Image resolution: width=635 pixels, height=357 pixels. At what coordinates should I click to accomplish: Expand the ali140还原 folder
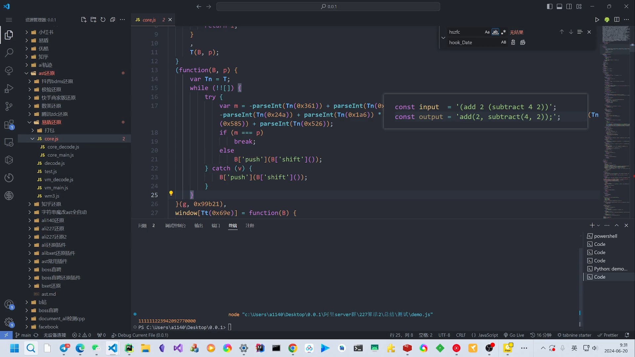(30, 220)
